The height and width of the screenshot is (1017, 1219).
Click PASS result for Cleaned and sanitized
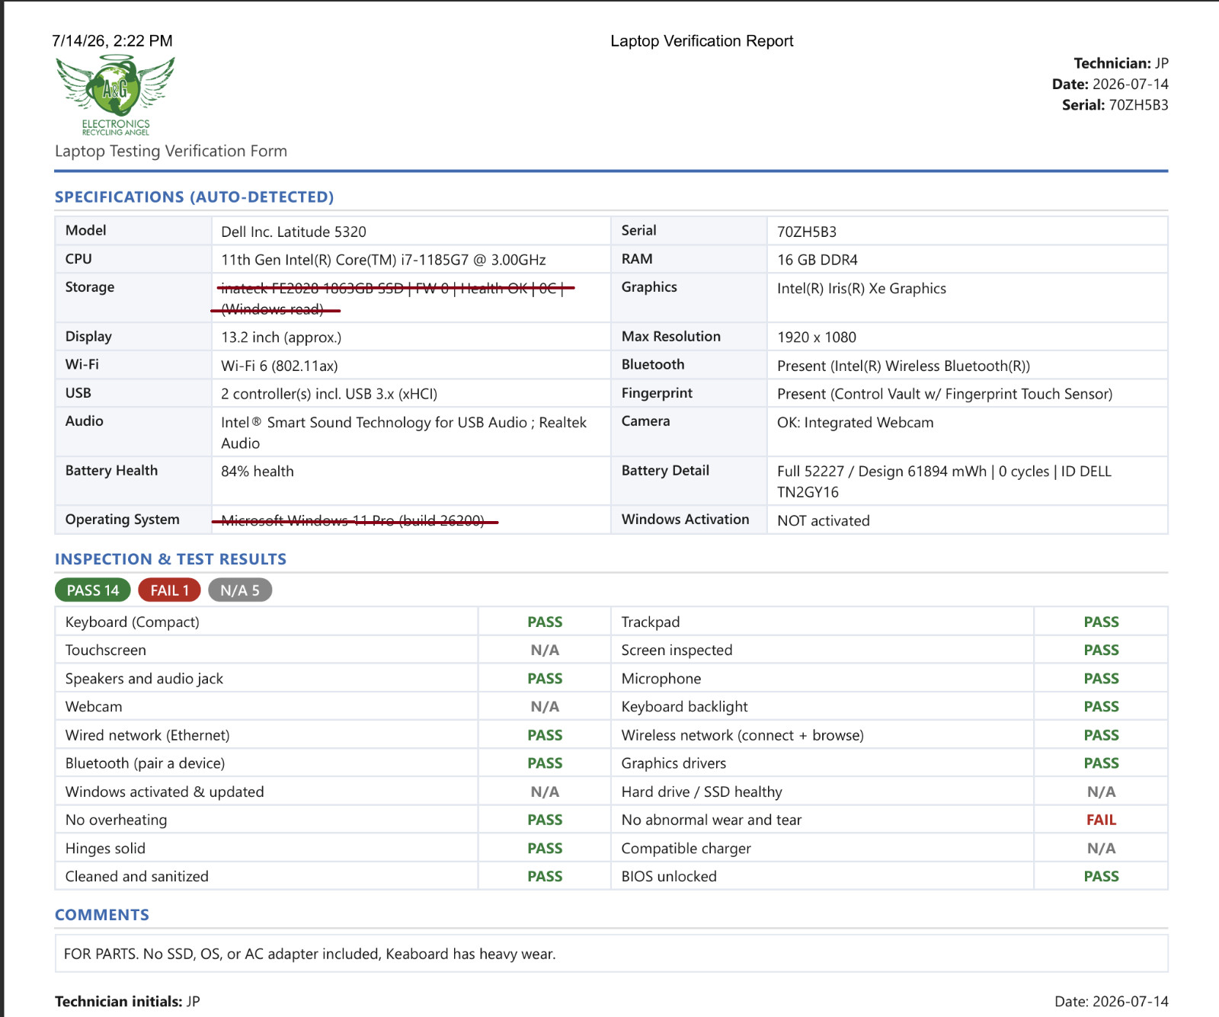[545, 877]
